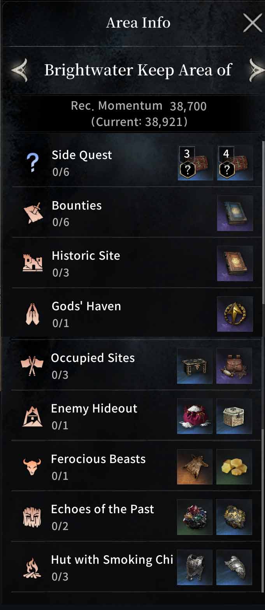Select the Historic Site brown book reward

(x=235, y=263)
